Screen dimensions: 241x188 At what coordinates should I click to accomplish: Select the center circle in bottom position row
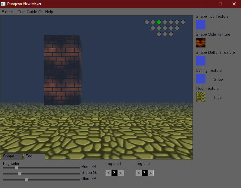click(165, 34)
